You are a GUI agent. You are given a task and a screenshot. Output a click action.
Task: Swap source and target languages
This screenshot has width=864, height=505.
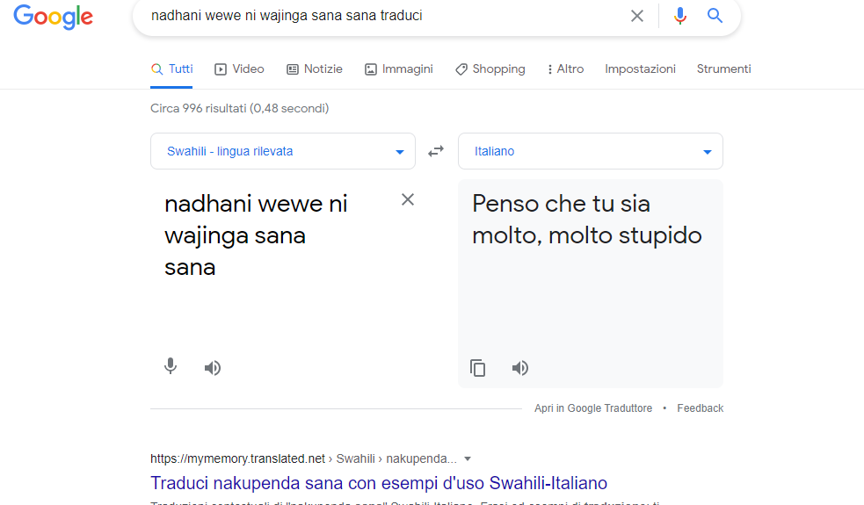(436, 151)
